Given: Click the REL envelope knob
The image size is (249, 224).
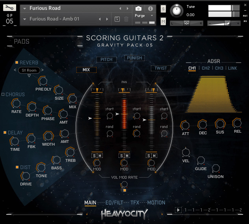Looking at the screenshot, I should (x=237, y=123).
